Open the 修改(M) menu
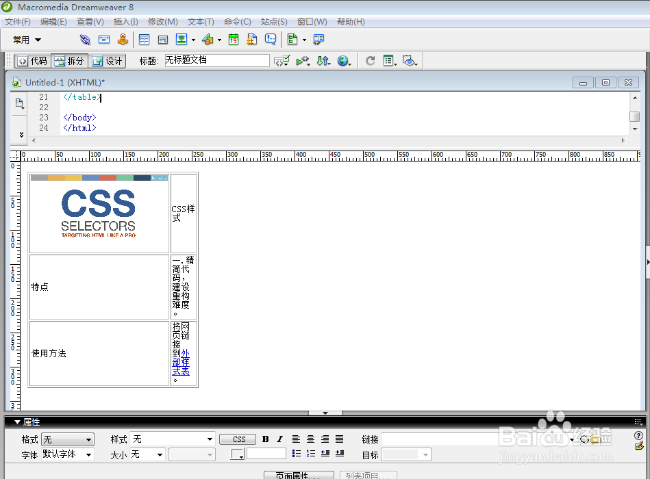Image resolution: width=650 pixels, height=479 pixels. click(x=162, y=22)
